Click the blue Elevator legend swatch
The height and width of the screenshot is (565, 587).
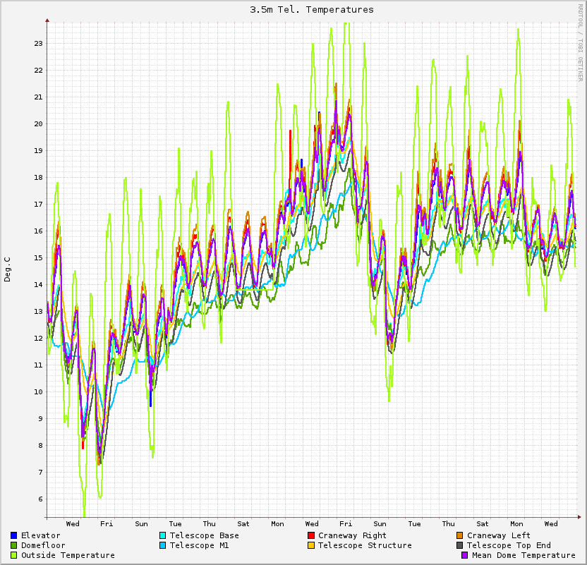click(x=13, y=535)
